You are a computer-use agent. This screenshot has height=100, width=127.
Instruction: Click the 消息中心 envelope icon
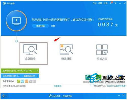tap(95, 86)
